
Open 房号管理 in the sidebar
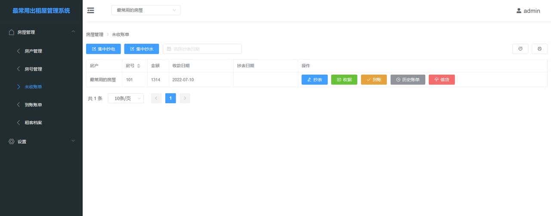(41, 69)
